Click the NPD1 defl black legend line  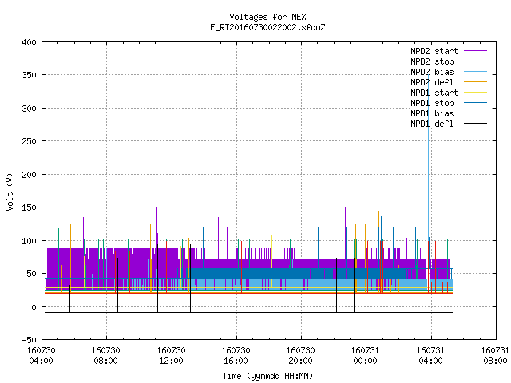[x=475, y=124]
